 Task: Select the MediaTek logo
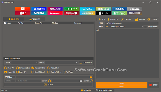(x=87, y=13)
